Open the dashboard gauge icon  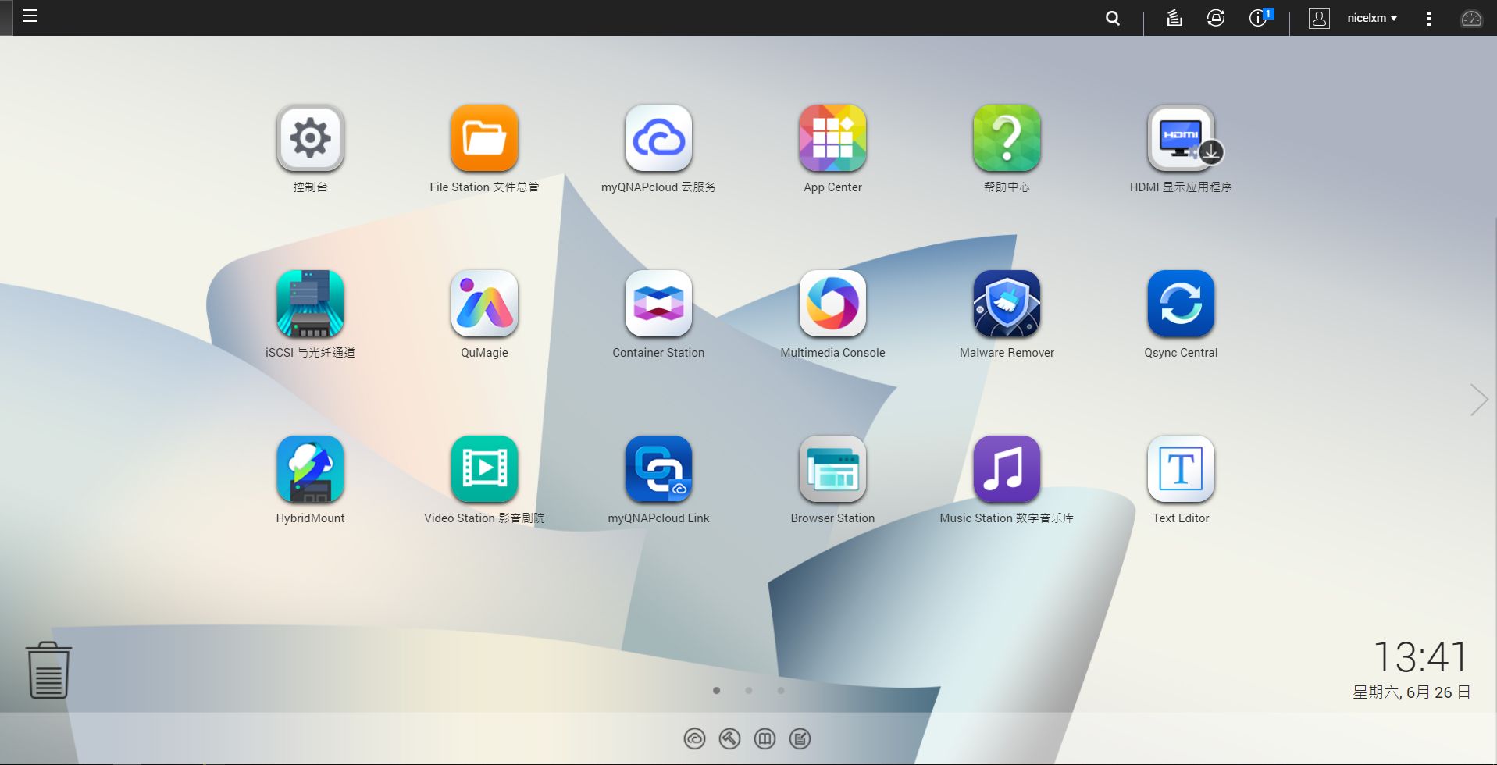coord(1471,18)
